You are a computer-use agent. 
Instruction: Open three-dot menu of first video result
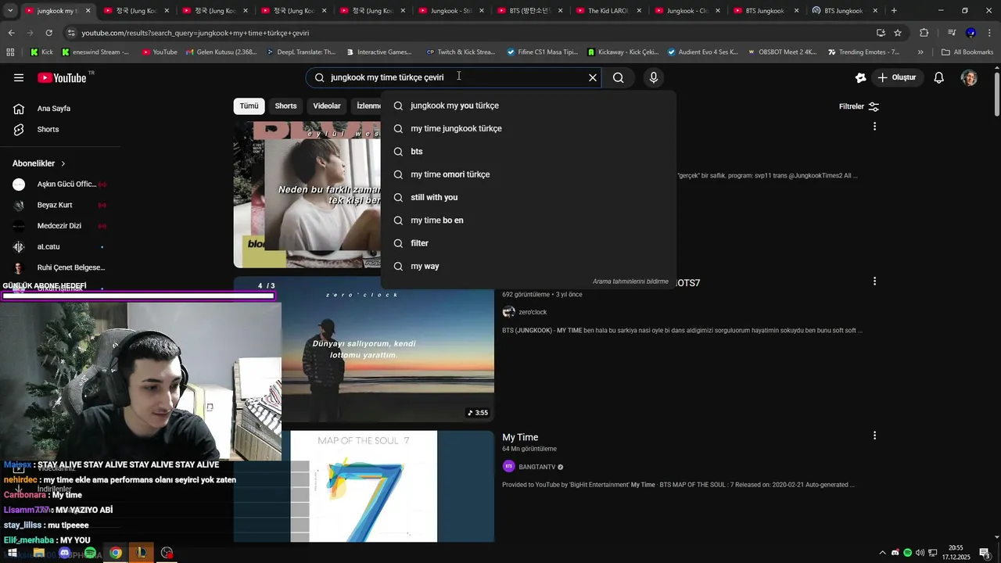(874, 126)
